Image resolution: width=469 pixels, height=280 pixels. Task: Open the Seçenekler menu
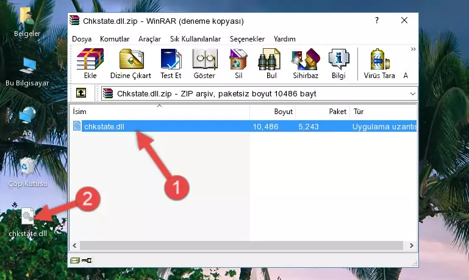tap(247, 39)
